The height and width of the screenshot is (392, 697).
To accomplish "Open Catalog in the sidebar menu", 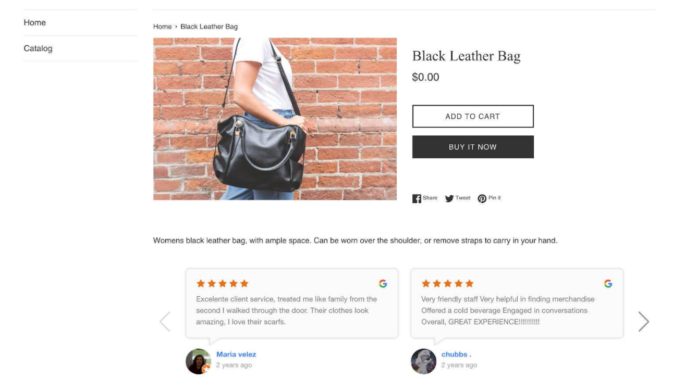I will click(x=38, y=48).
